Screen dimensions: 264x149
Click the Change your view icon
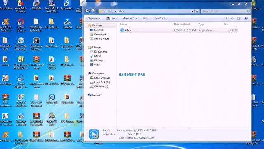coord(227,18)
